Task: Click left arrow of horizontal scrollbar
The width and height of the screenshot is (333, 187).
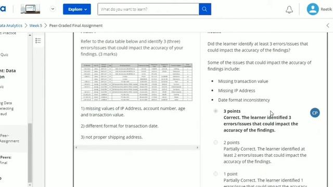Action: point(76,148)
